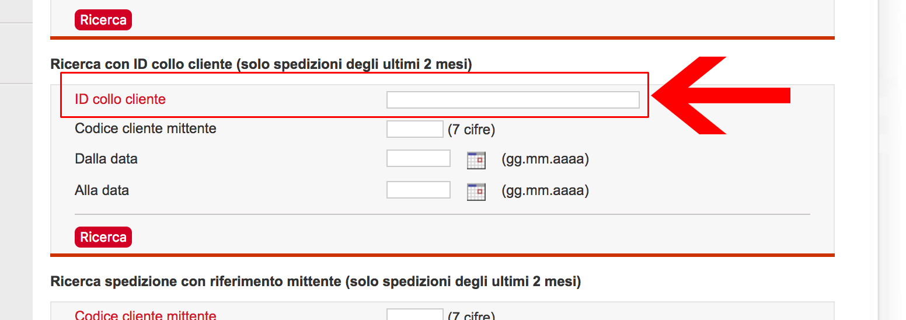Click the black Codice cliente mittente label
Viewport: 906px width, 320px height.
click(x=145, y=128)
